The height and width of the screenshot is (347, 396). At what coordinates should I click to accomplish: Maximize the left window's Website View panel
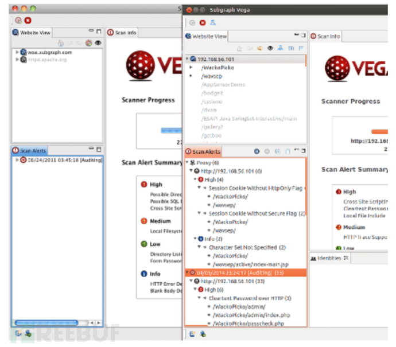(x=99, y=31)
